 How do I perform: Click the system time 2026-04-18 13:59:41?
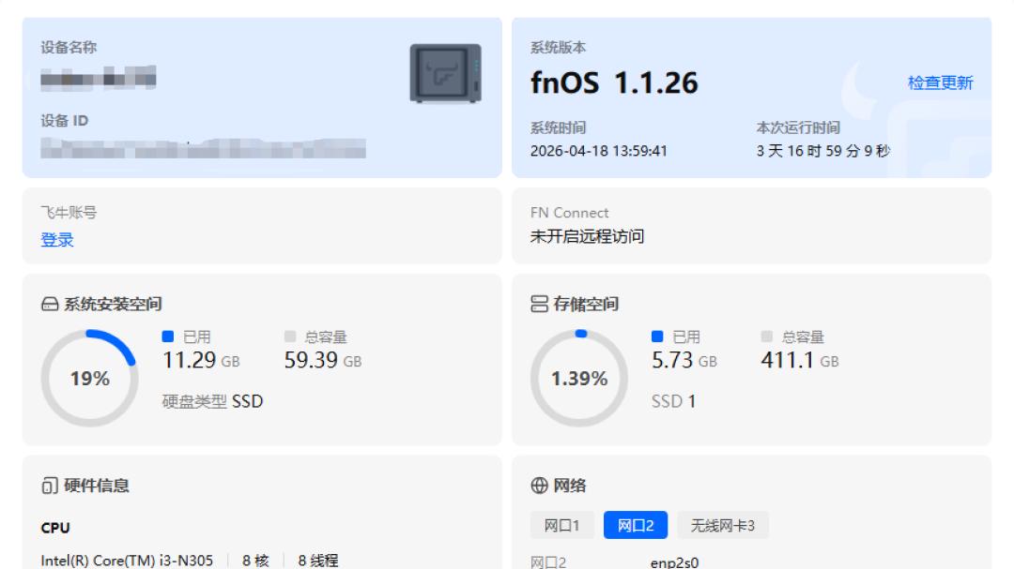(x=598, y=151)
